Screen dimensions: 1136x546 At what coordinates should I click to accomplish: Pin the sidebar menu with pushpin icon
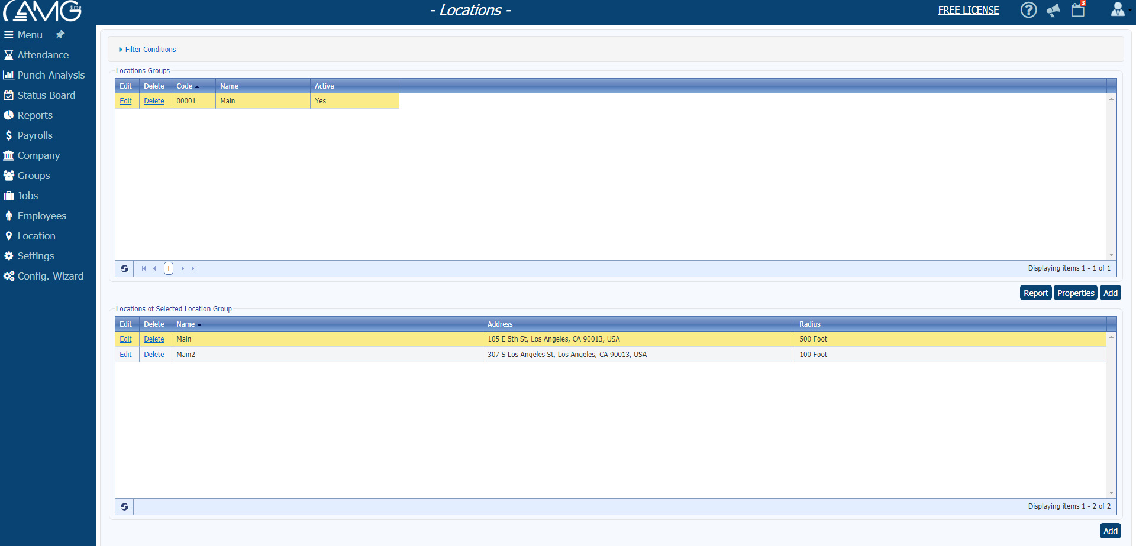pos(60,35)
